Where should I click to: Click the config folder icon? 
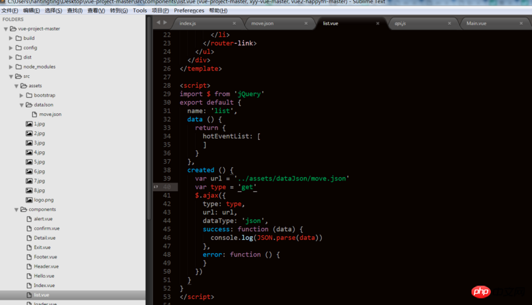point(19,47)
